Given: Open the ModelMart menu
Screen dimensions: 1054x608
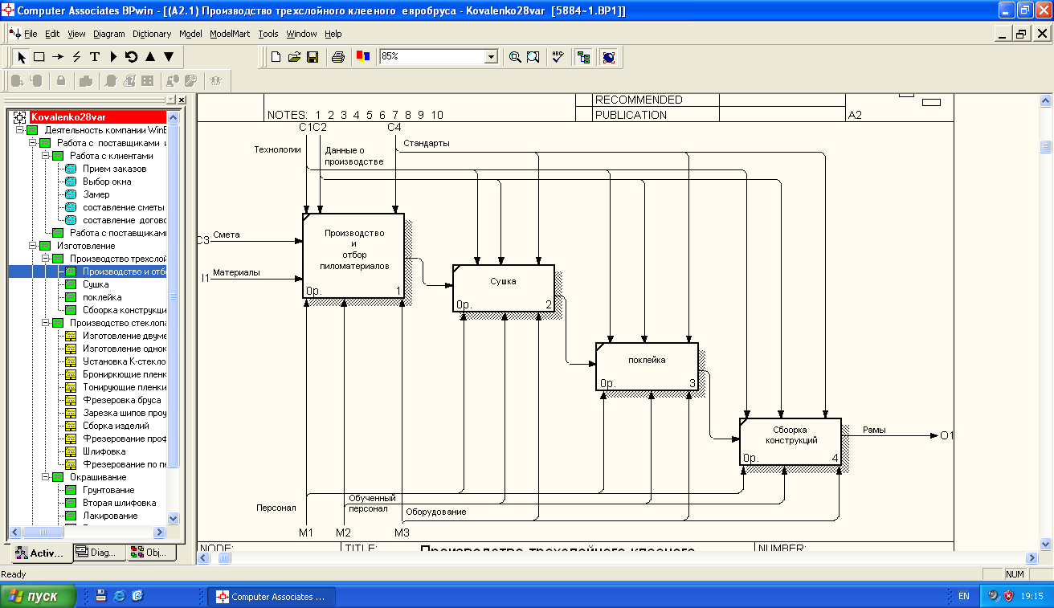Looking at the screenshot, I should pyautogui.click(x=230, y=34).
